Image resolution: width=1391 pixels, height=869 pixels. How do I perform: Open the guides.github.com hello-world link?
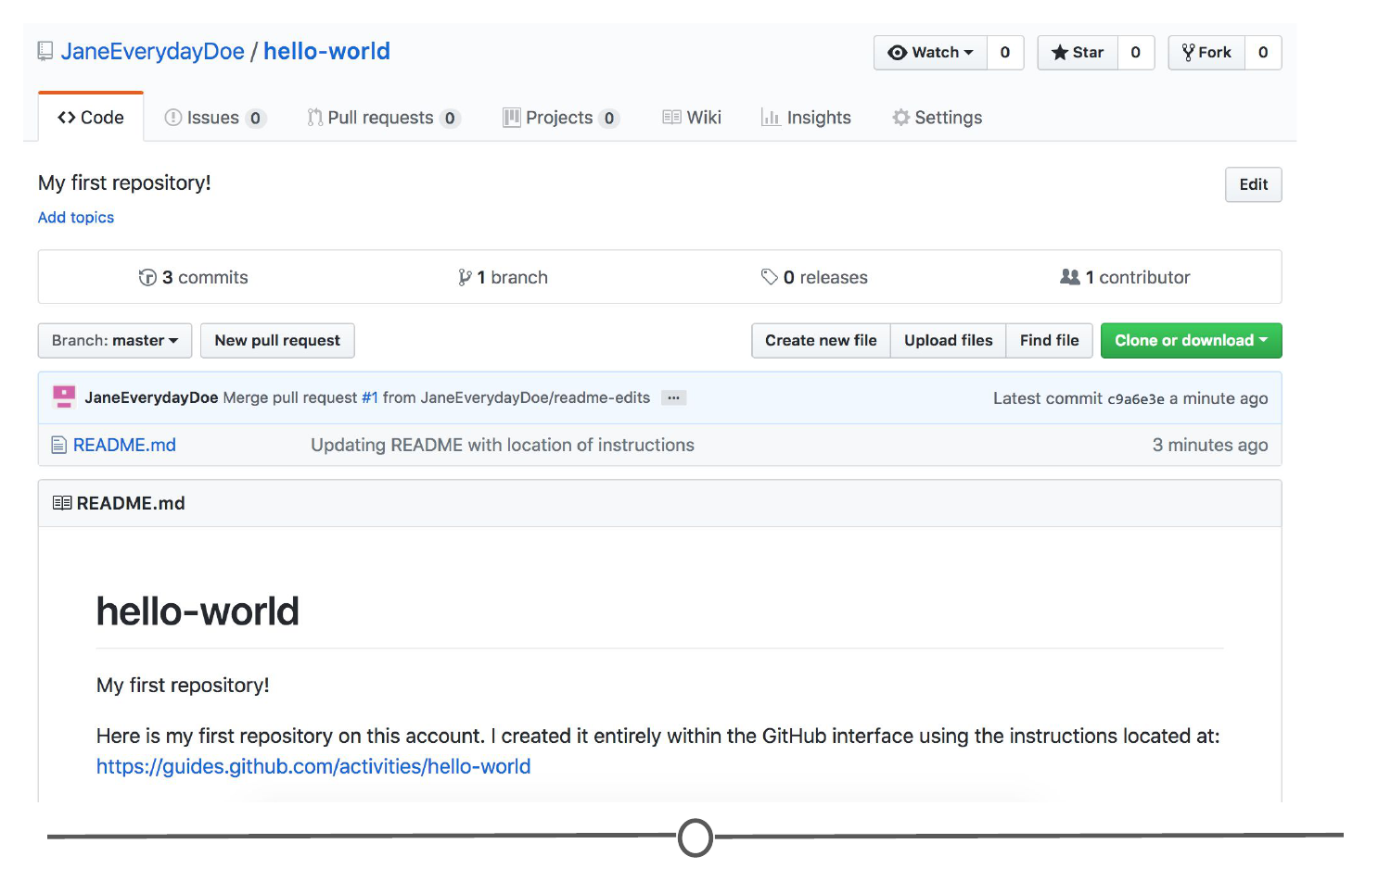[313, 767]
